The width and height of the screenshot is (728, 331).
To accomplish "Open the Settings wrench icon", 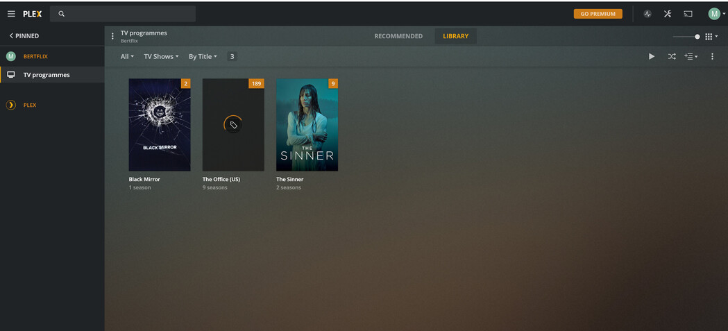I will (x=668, y=14).
